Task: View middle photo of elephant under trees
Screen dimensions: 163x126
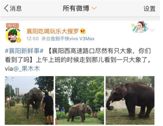Action: point(79,100)
